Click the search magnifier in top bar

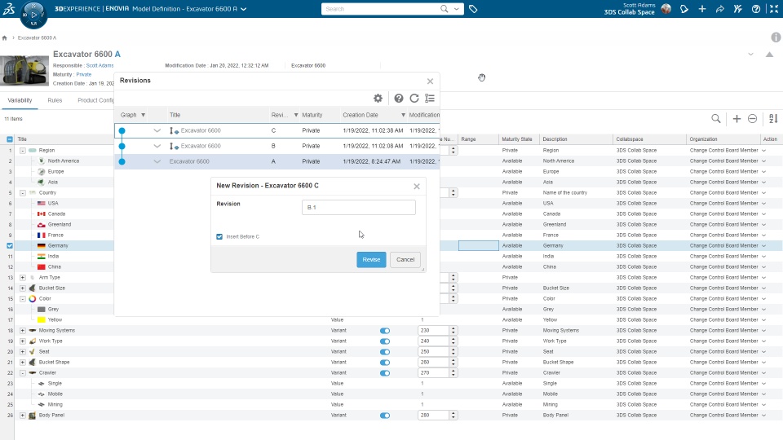tap(444, 9)
